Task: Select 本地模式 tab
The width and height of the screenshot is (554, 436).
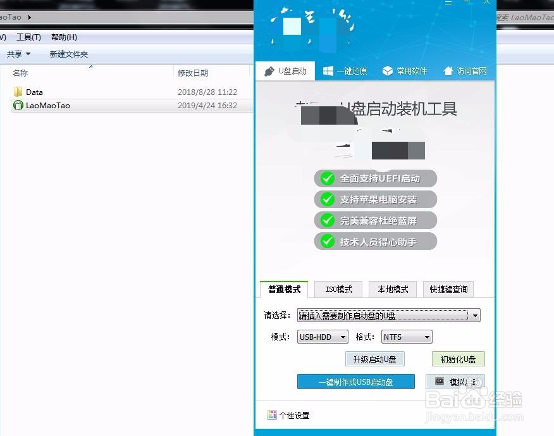Action: pyautogui.click(x=393, y=289)
